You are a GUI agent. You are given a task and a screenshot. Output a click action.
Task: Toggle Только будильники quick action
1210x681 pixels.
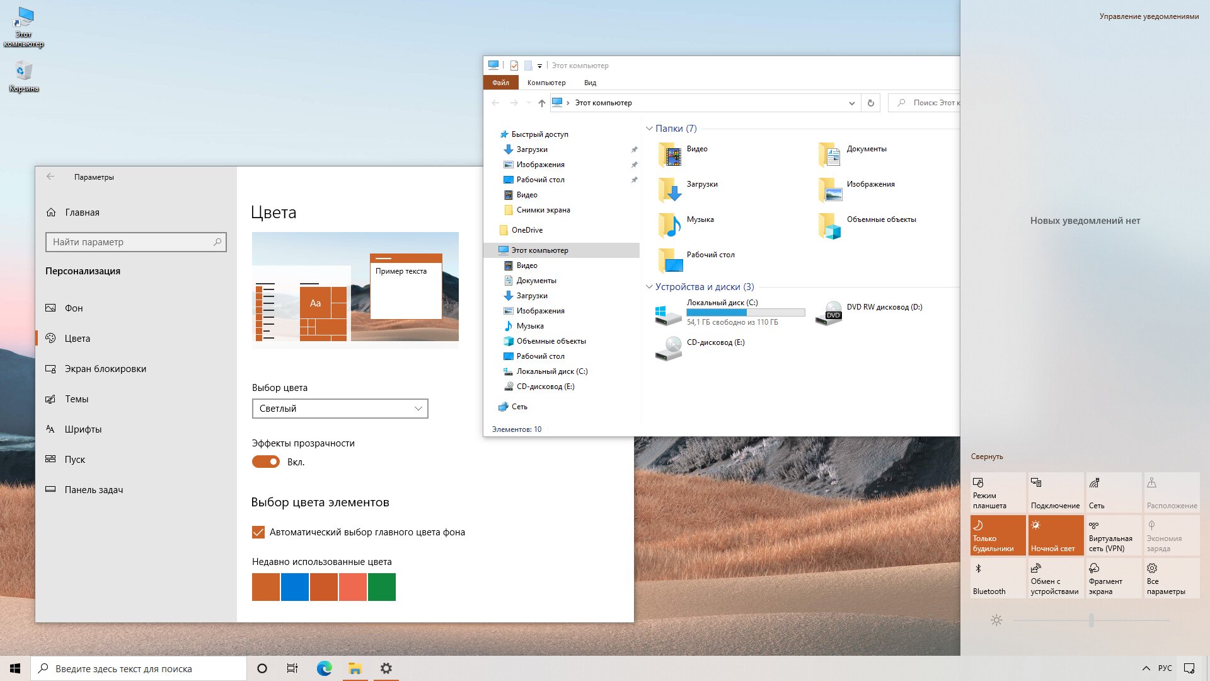pos(998,535)
